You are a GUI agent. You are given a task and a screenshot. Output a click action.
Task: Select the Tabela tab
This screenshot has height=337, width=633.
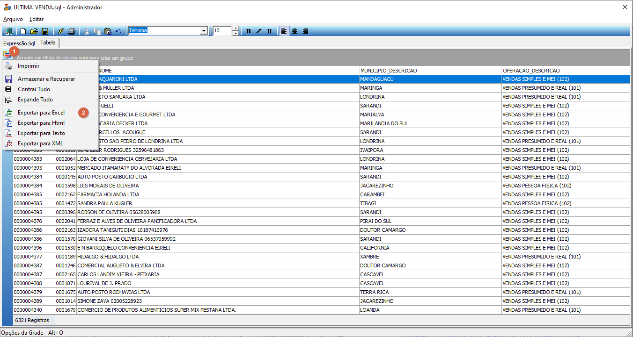pos(48,43)
